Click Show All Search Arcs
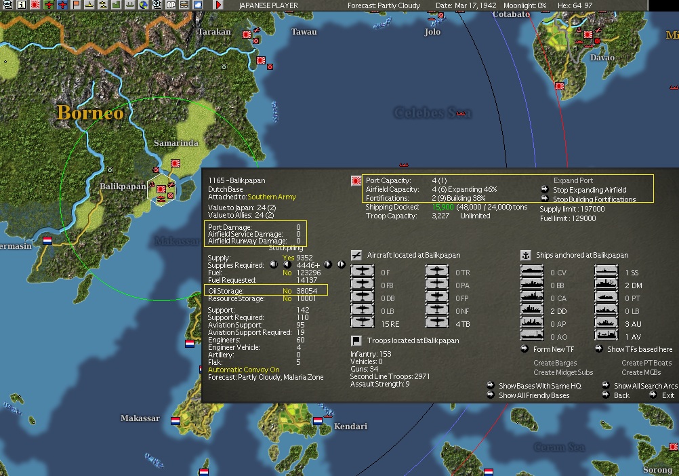This screenshot has width=679, height=476. (645, 386)
